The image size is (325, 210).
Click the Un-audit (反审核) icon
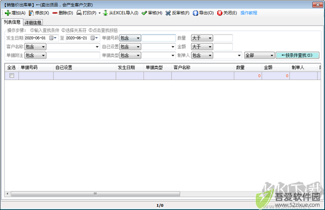tap(168, 13)
